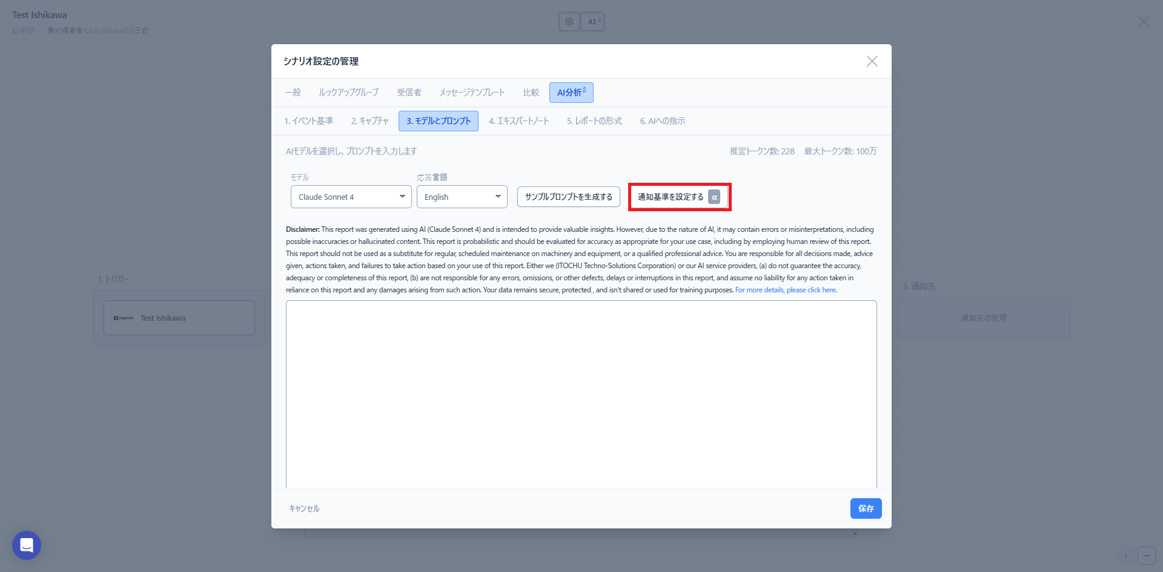Open the chat support bubble icon

coord(27,545)
